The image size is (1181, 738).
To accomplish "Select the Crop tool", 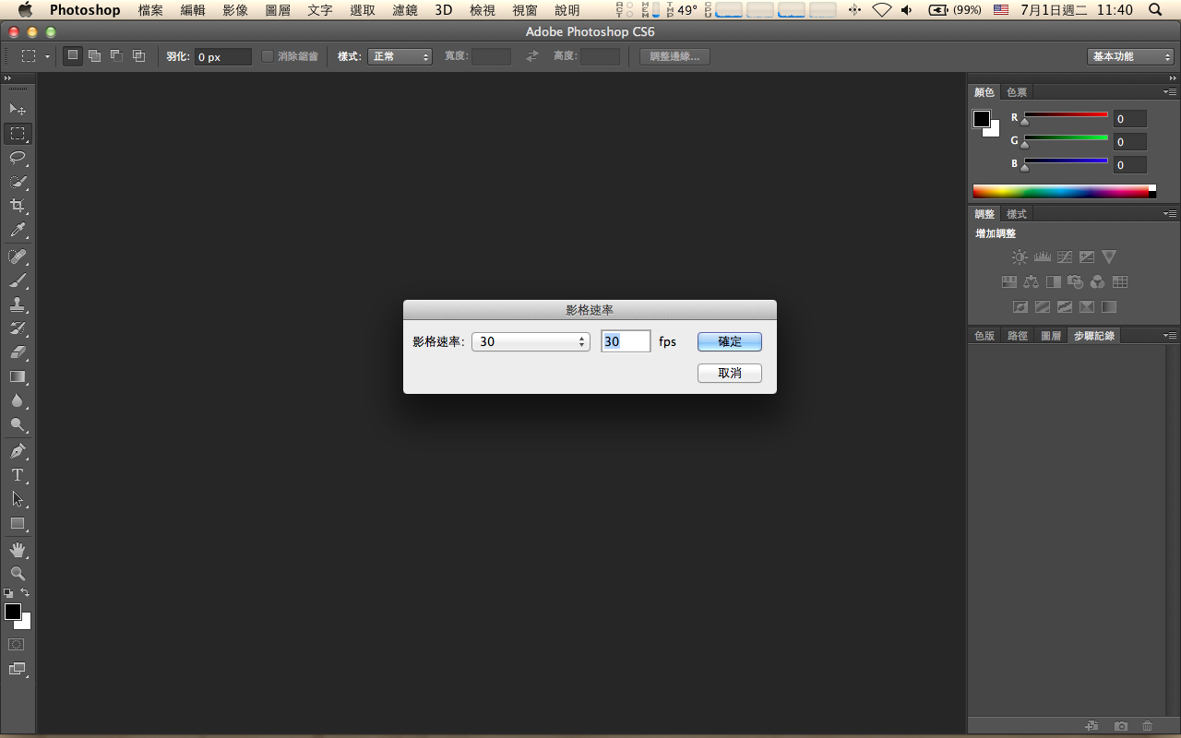I will coord(18,206).
